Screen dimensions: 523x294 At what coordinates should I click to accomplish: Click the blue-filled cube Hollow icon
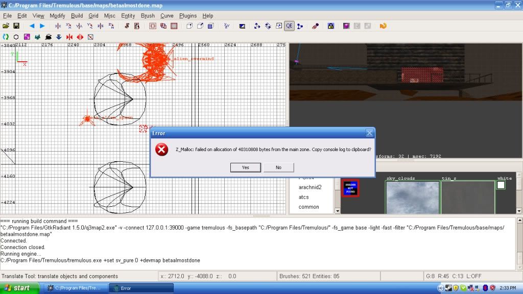click(x=211, y=26)
